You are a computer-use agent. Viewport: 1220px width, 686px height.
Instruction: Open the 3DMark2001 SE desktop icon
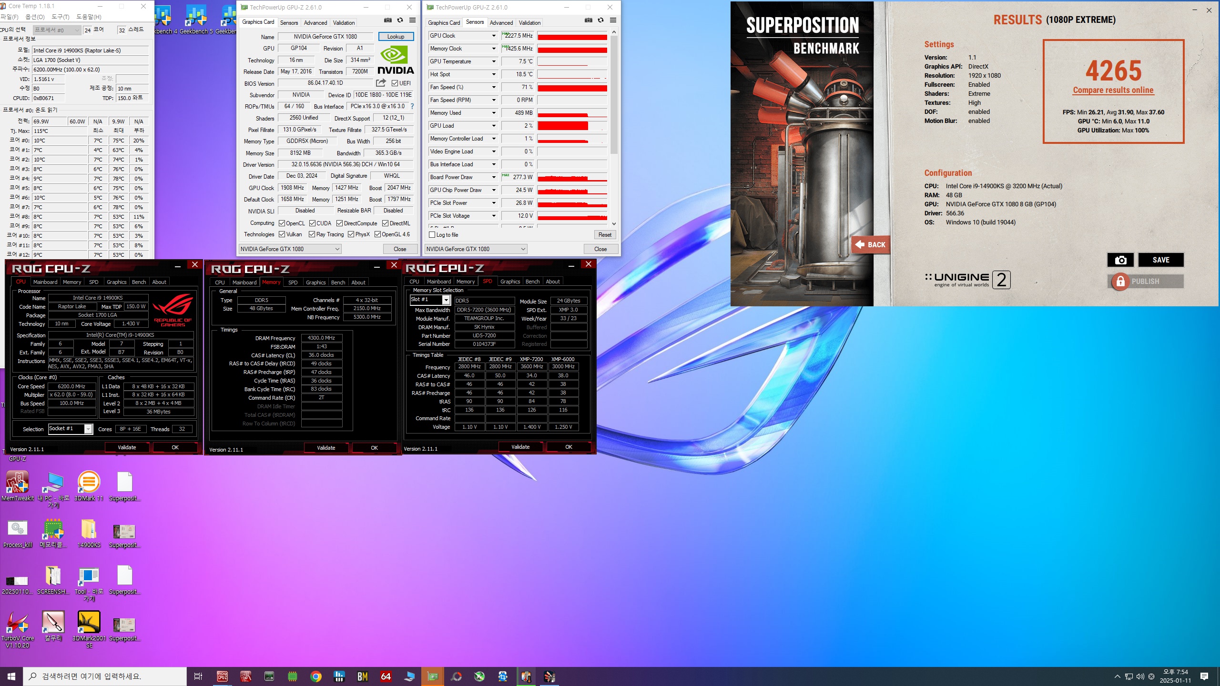coord(89,630)
